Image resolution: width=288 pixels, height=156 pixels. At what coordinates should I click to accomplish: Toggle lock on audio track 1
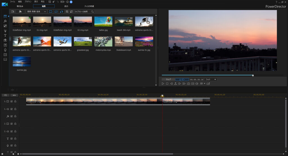pyautogui.click(x=15, y=109)
